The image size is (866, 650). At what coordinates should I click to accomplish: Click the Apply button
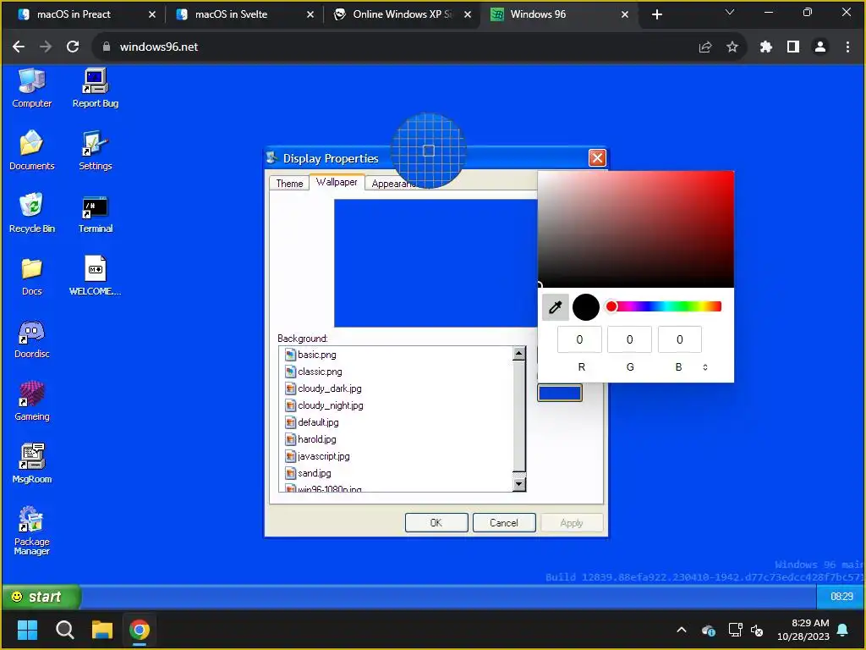(571, 523)
